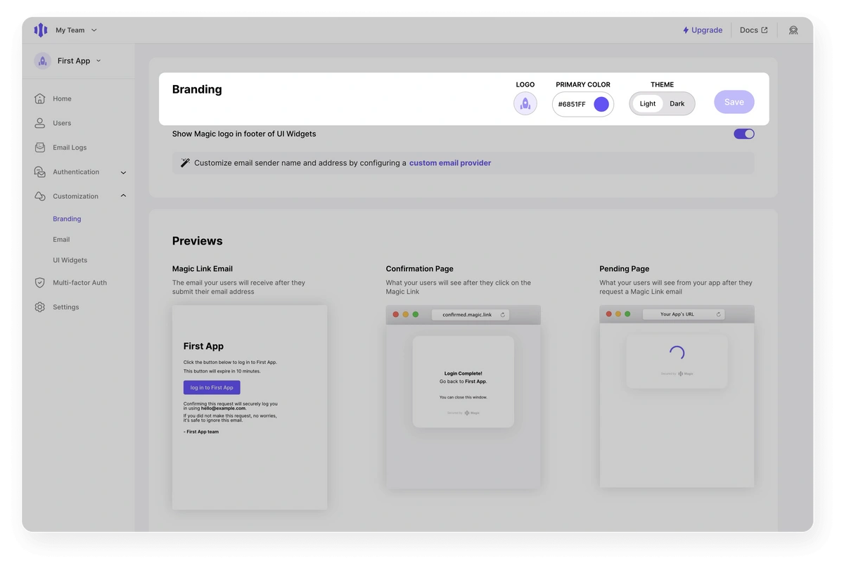Viewport: 844px width, 568px height.
Task: Expand the First App selector
Action: point(79,61)
